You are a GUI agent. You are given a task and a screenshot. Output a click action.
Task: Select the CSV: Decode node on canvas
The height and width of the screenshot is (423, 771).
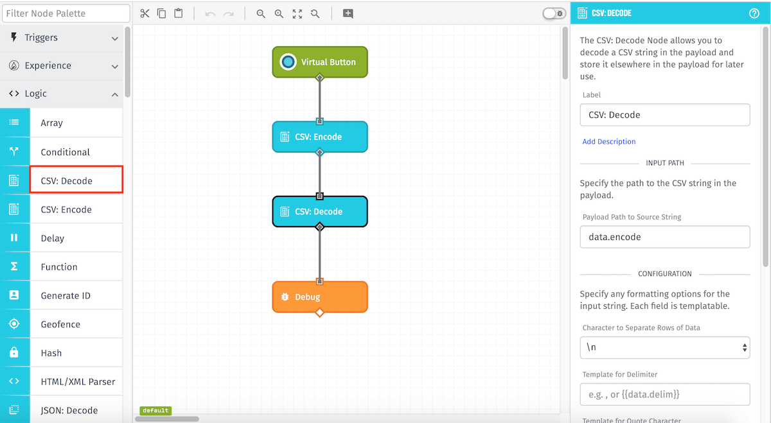pyautogui.click(x=320, y=211)
